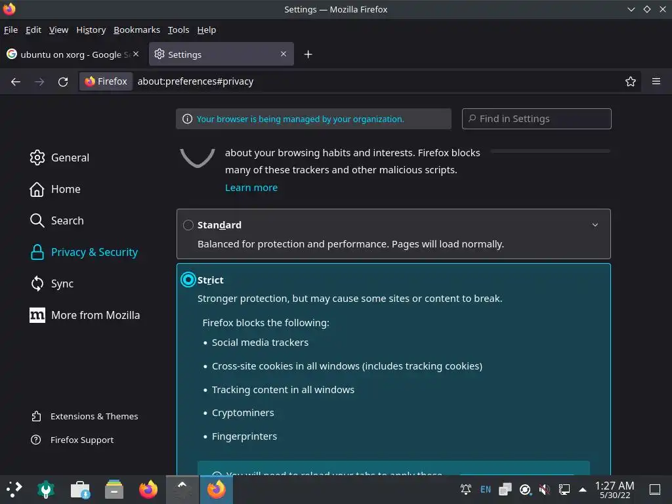Open More from Mozilla in the sidebar
This screenshot has height=504, width=672.
coord(85,315)
